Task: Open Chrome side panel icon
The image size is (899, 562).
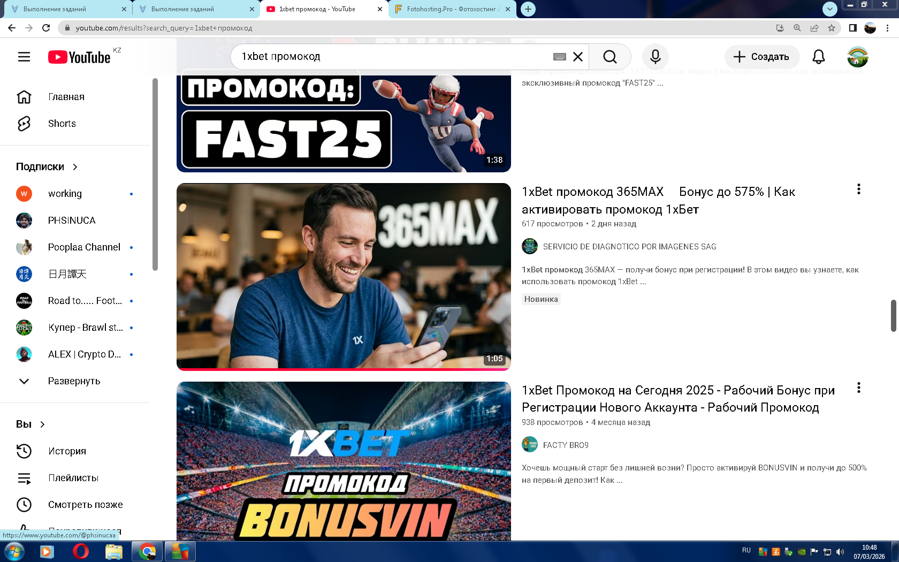Action: (853, 28)
